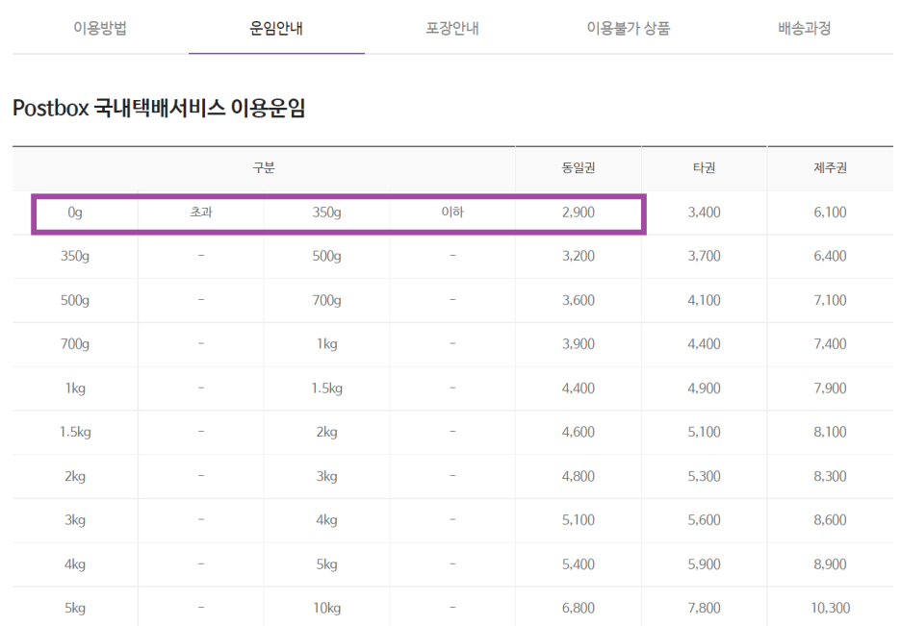The height and width of the screenshot is (626, 901).
Task: Click the 8,900 fare cell
Action: (830, 564)
